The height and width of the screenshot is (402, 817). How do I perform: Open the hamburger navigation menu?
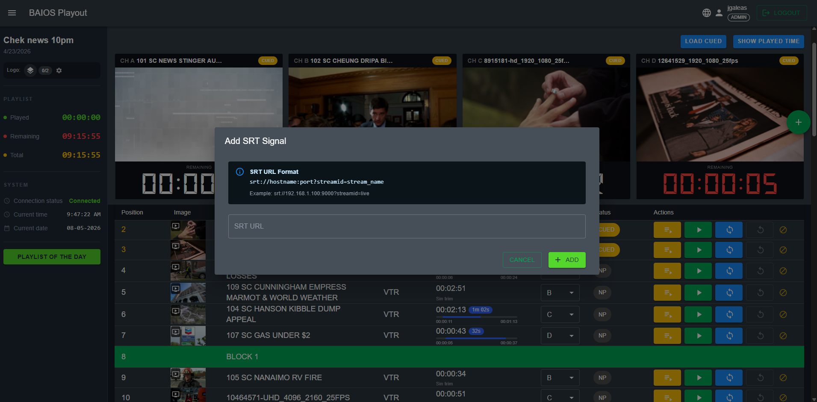(12, 13)
